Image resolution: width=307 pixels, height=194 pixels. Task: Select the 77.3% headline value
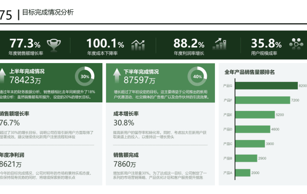[x=25, y=43]
